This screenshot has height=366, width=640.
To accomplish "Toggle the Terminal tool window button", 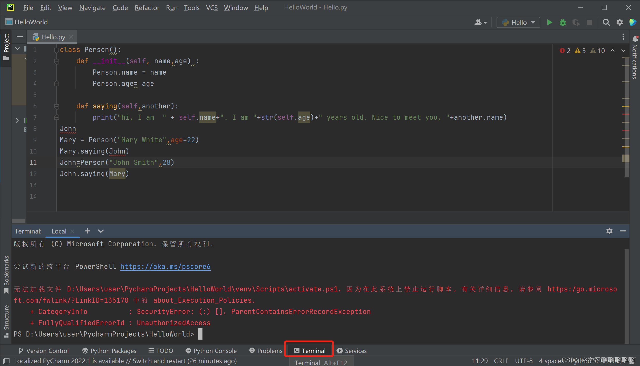I will click(x=309, y=351).
